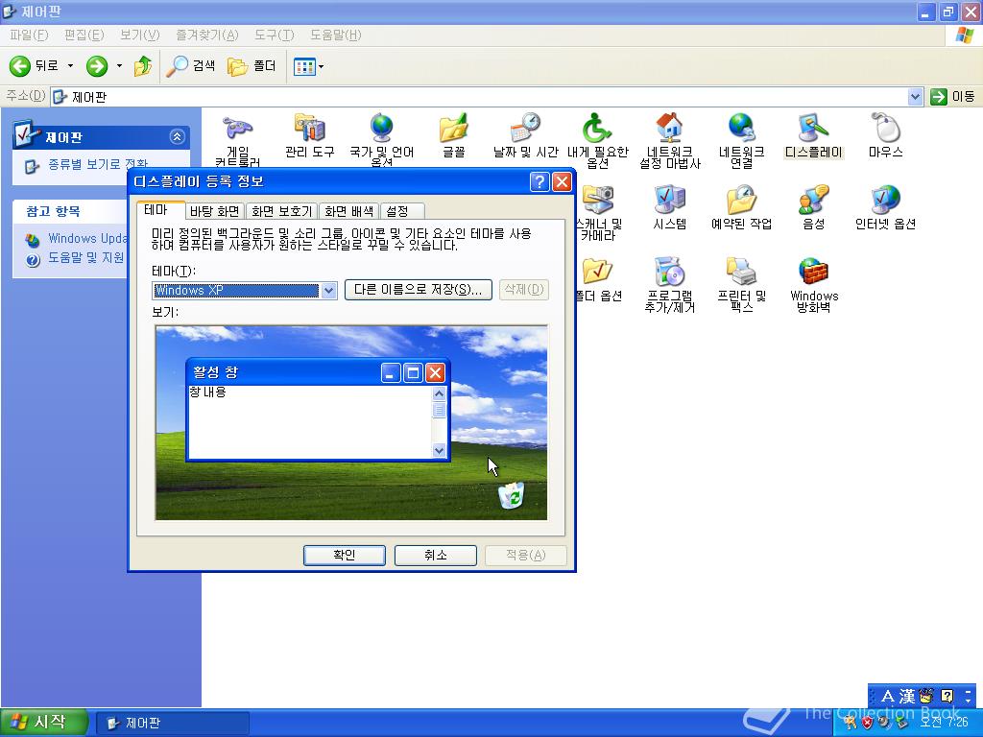Open the 음성 speech icon
The height and width of the screenshot is (737, 983).
pyautogui.click(x=814, y=207)
